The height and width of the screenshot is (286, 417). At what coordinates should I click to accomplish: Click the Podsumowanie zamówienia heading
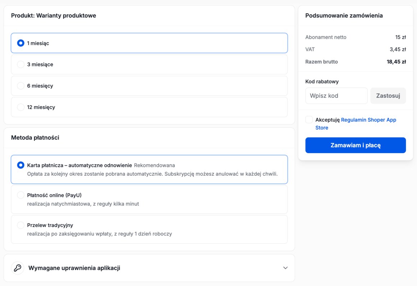point(344,15)
